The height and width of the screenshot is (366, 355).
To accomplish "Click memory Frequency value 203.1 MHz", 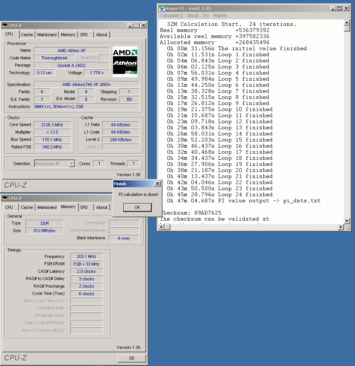I will [86, 256].
